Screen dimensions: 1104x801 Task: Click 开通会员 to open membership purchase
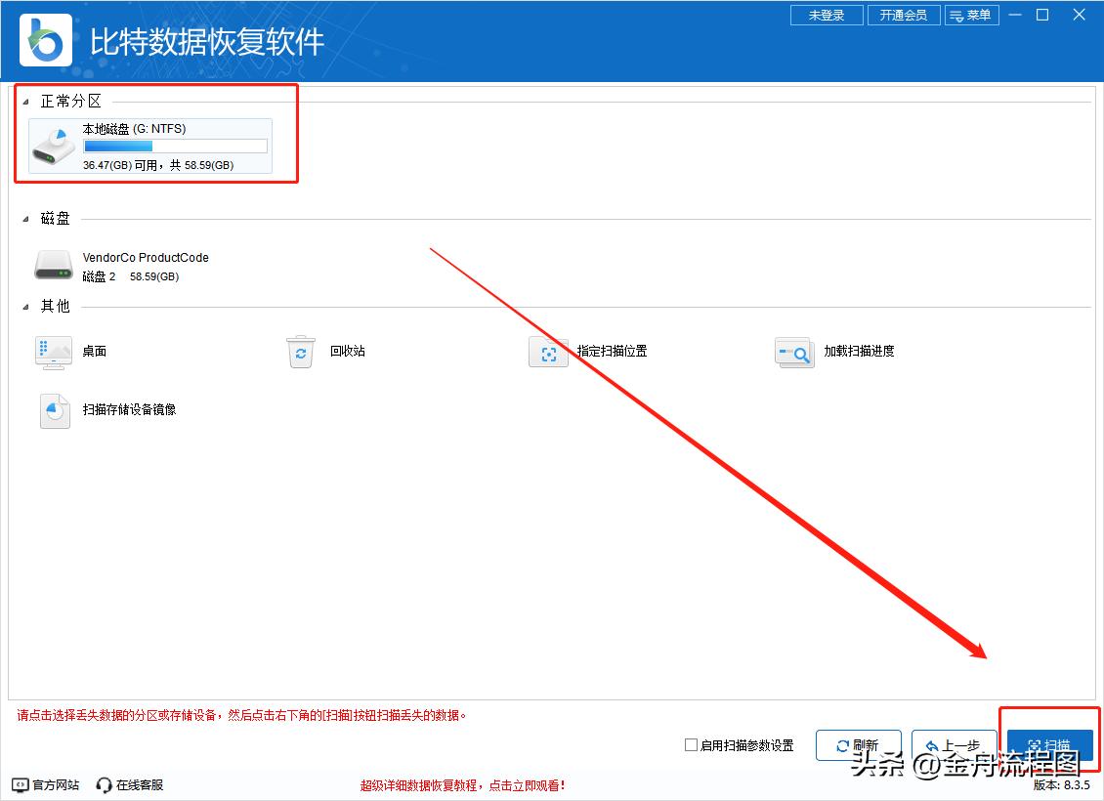click(904, 15)
